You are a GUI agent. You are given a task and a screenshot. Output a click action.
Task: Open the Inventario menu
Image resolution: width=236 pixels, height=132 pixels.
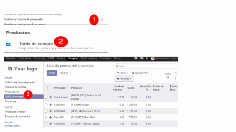(x=105, y=59)
